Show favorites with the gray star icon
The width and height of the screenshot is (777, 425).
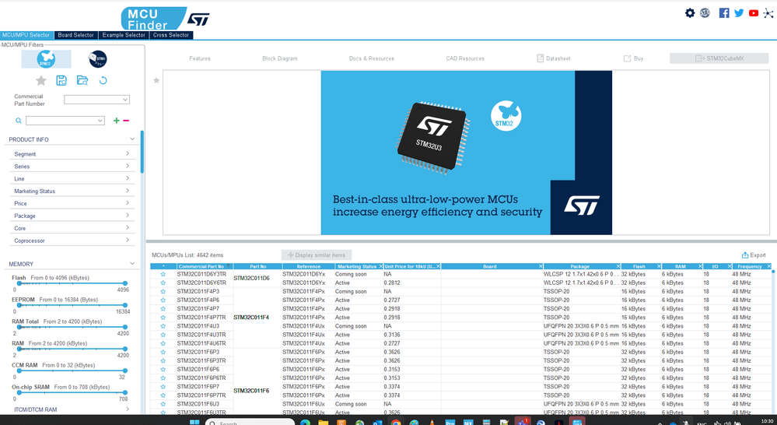coord(41,80)
